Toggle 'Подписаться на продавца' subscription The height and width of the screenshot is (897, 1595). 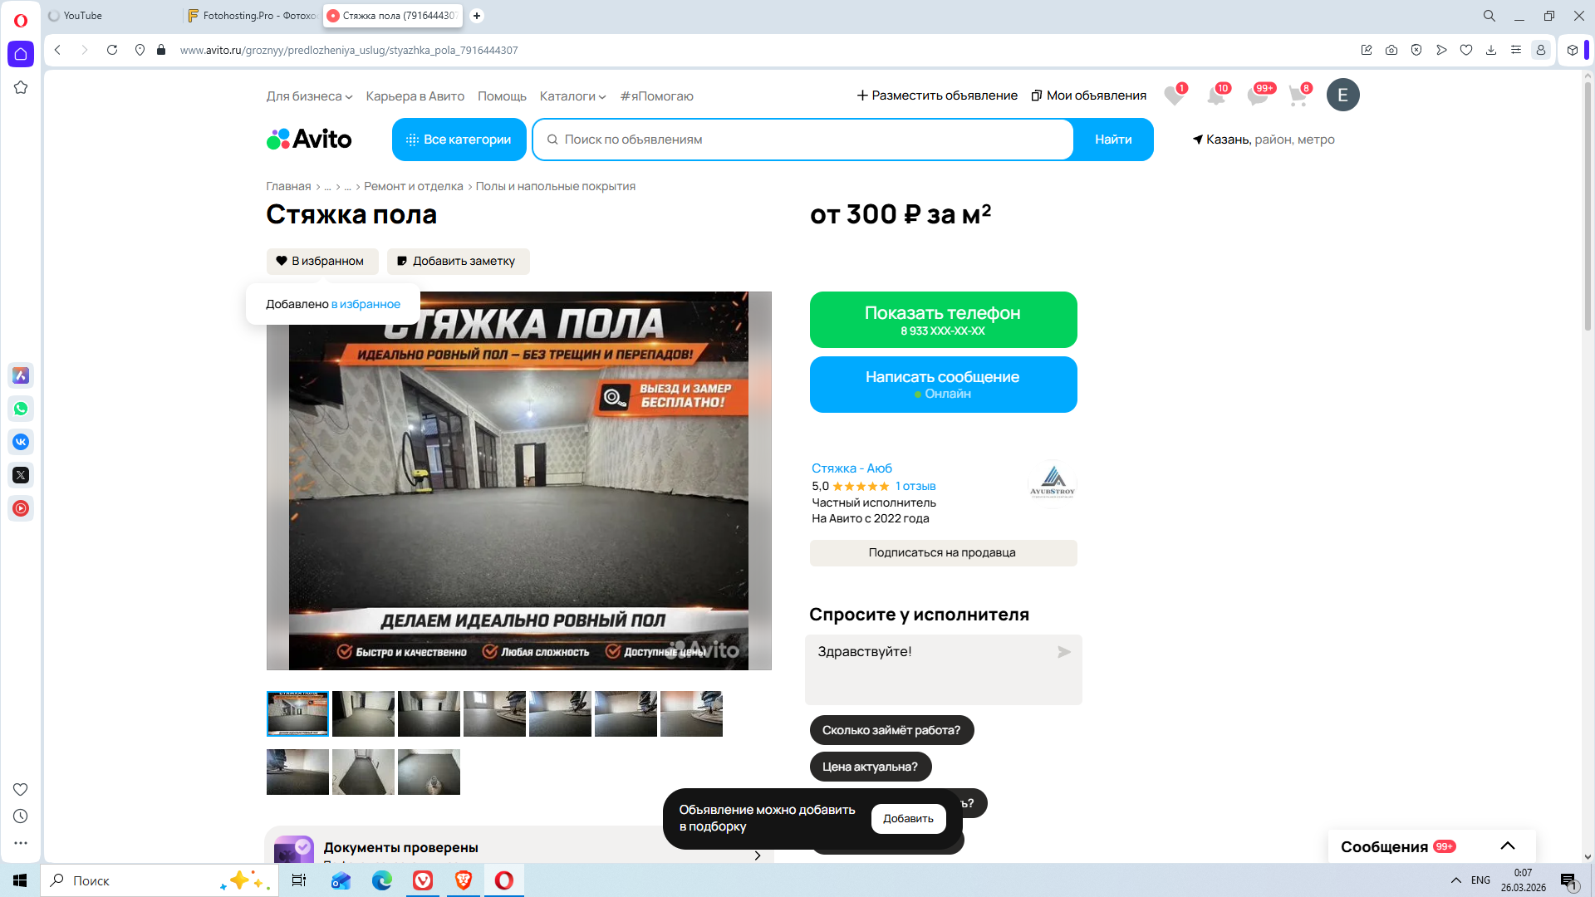coord(942,552)
